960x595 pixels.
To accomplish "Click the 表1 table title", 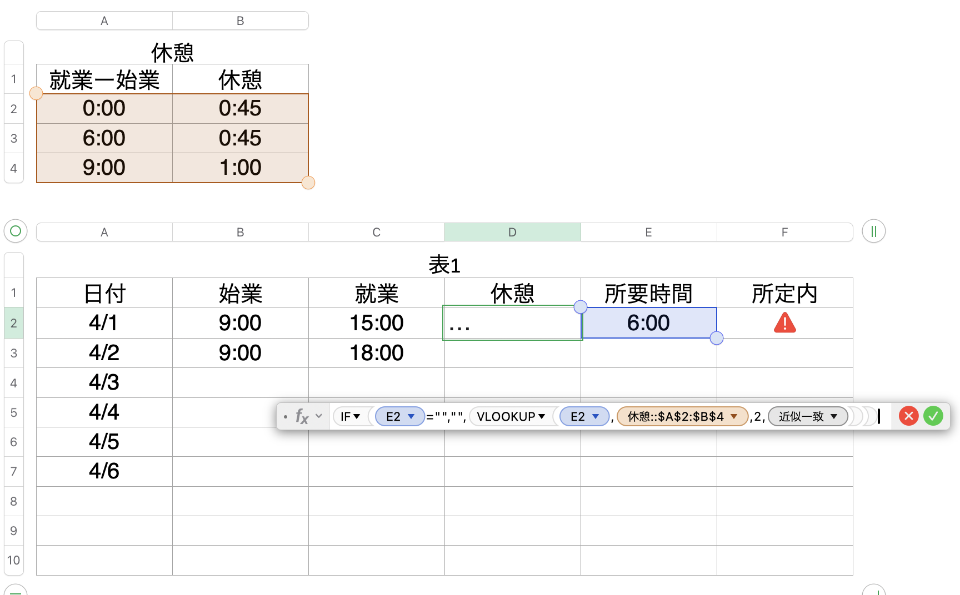I will (x=444, y=265).
